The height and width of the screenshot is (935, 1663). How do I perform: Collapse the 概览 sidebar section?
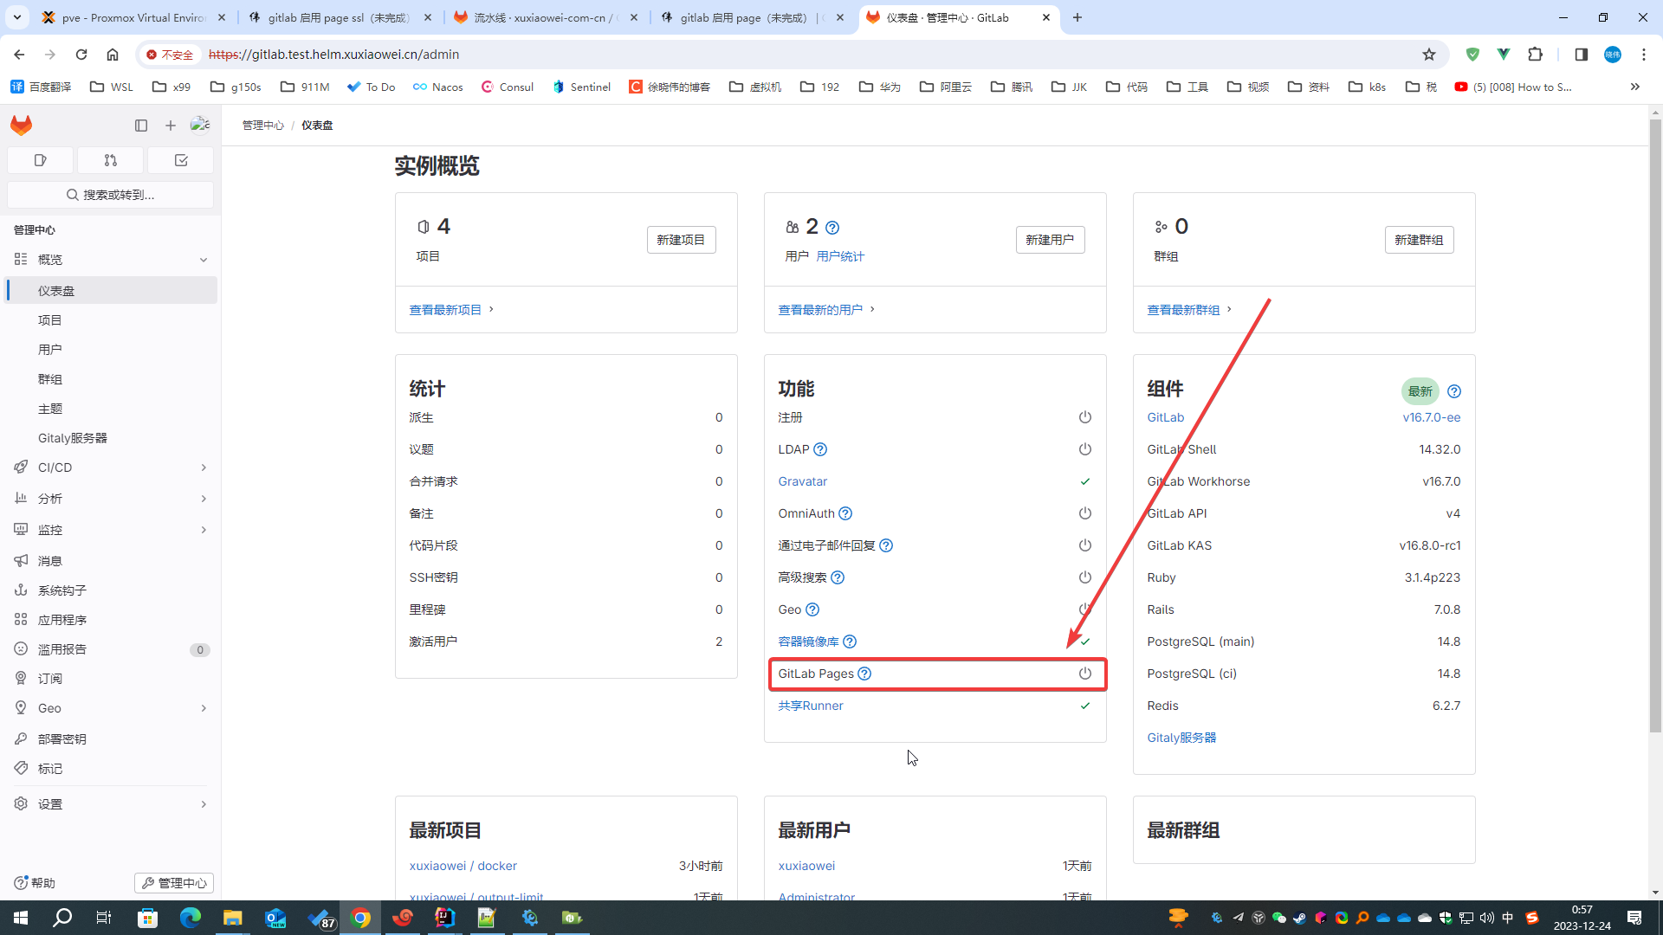(110, 260)
